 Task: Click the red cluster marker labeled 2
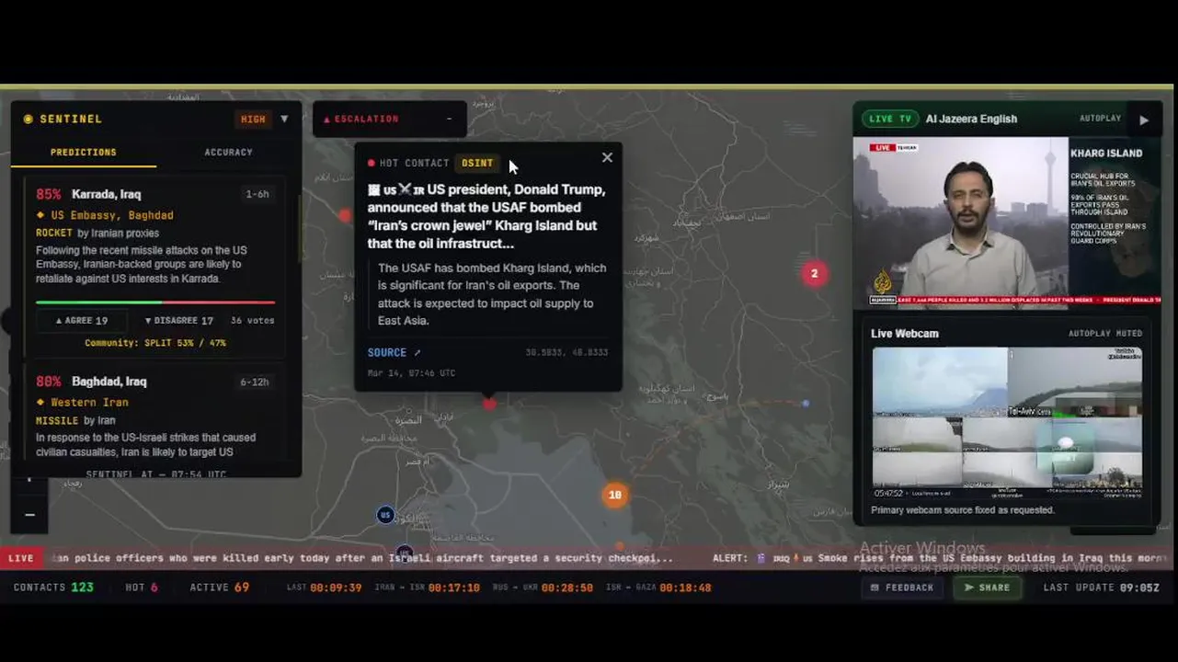tap(814, 273)
